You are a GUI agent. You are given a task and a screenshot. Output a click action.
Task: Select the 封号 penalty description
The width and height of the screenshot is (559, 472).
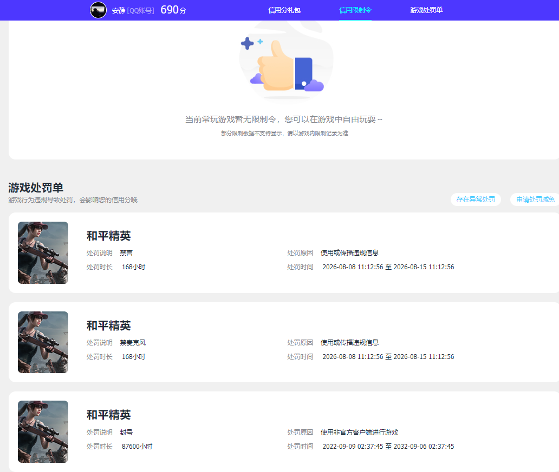[x=126, y=432]
